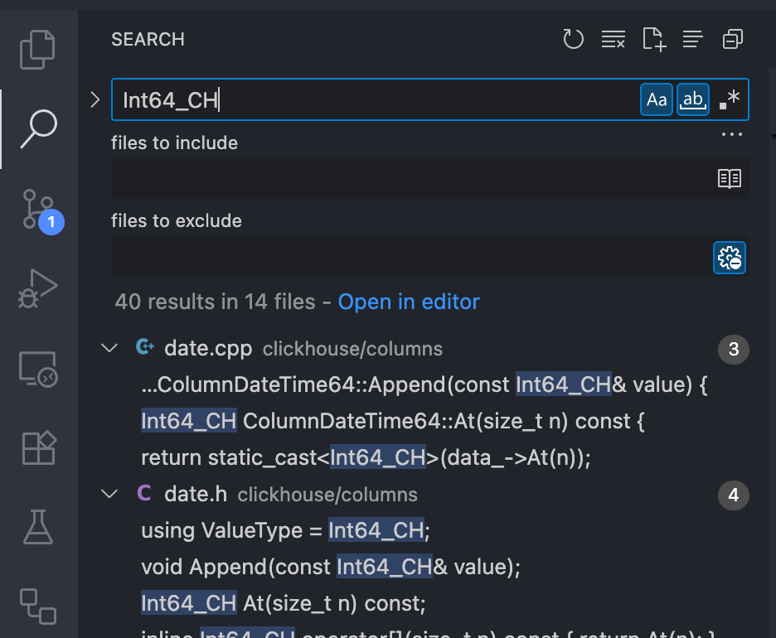Open the Extensions view
Screen dimensions: 776x638
pyautogui.click(x=39, y=448)
